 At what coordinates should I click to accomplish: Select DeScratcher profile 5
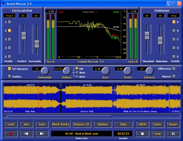click(x=9, y=56)
